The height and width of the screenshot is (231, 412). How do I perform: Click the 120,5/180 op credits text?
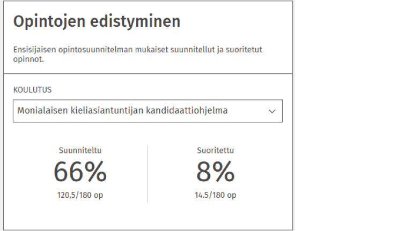click(x=80, y=195)
